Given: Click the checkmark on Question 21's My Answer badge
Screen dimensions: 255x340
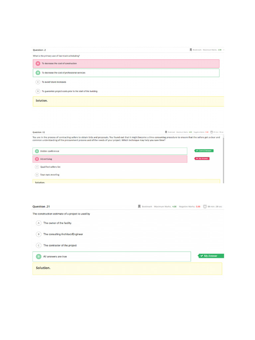Looking at the screenshot, I should pos(202,256).
